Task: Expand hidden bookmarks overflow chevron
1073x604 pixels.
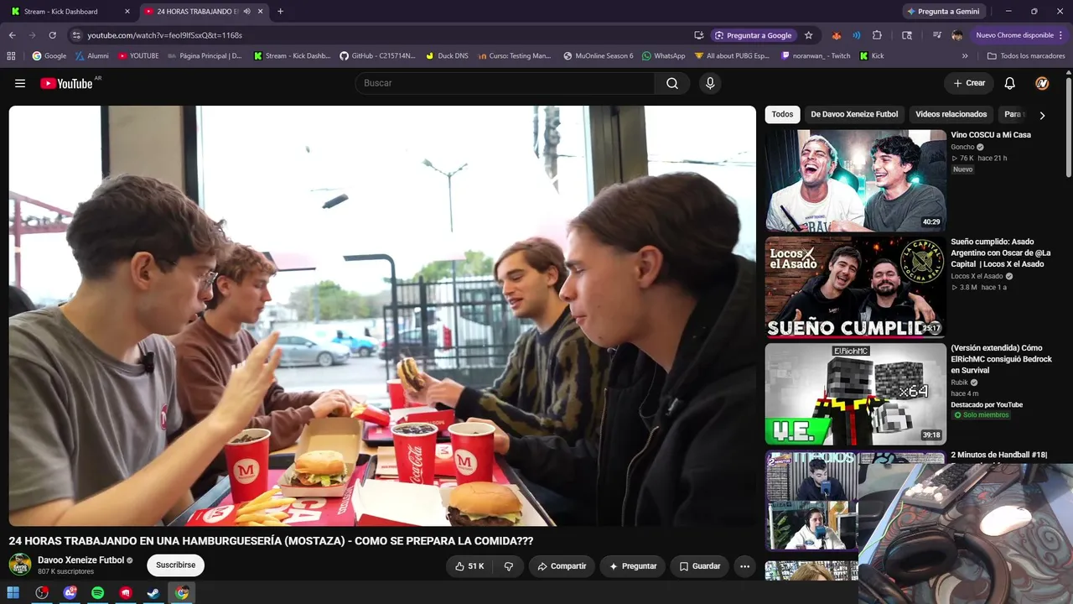Action: click(x=965, y=56)
